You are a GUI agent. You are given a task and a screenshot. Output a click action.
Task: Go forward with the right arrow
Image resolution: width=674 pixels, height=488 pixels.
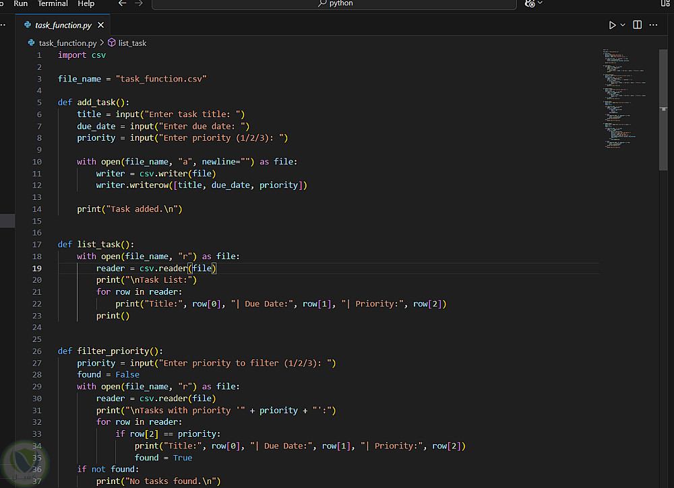138,3
